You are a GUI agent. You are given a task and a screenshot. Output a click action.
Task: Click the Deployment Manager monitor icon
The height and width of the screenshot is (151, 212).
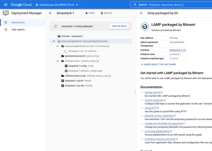tap(6, 13)
